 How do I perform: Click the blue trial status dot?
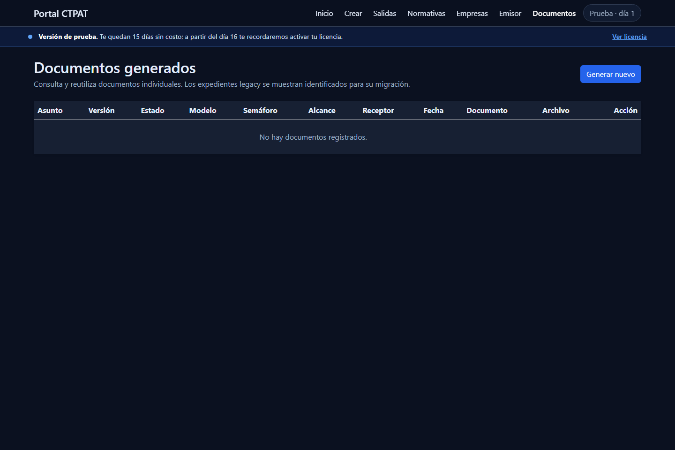[30, 37]
